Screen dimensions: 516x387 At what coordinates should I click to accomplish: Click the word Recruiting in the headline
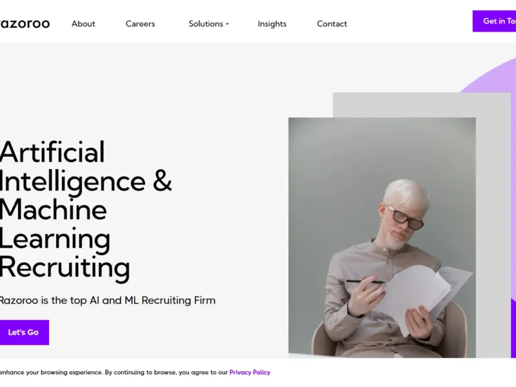click(x=65, y=268)
